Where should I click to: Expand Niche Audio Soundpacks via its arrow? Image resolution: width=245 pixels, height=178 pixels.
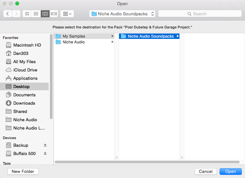click(178, 36)
